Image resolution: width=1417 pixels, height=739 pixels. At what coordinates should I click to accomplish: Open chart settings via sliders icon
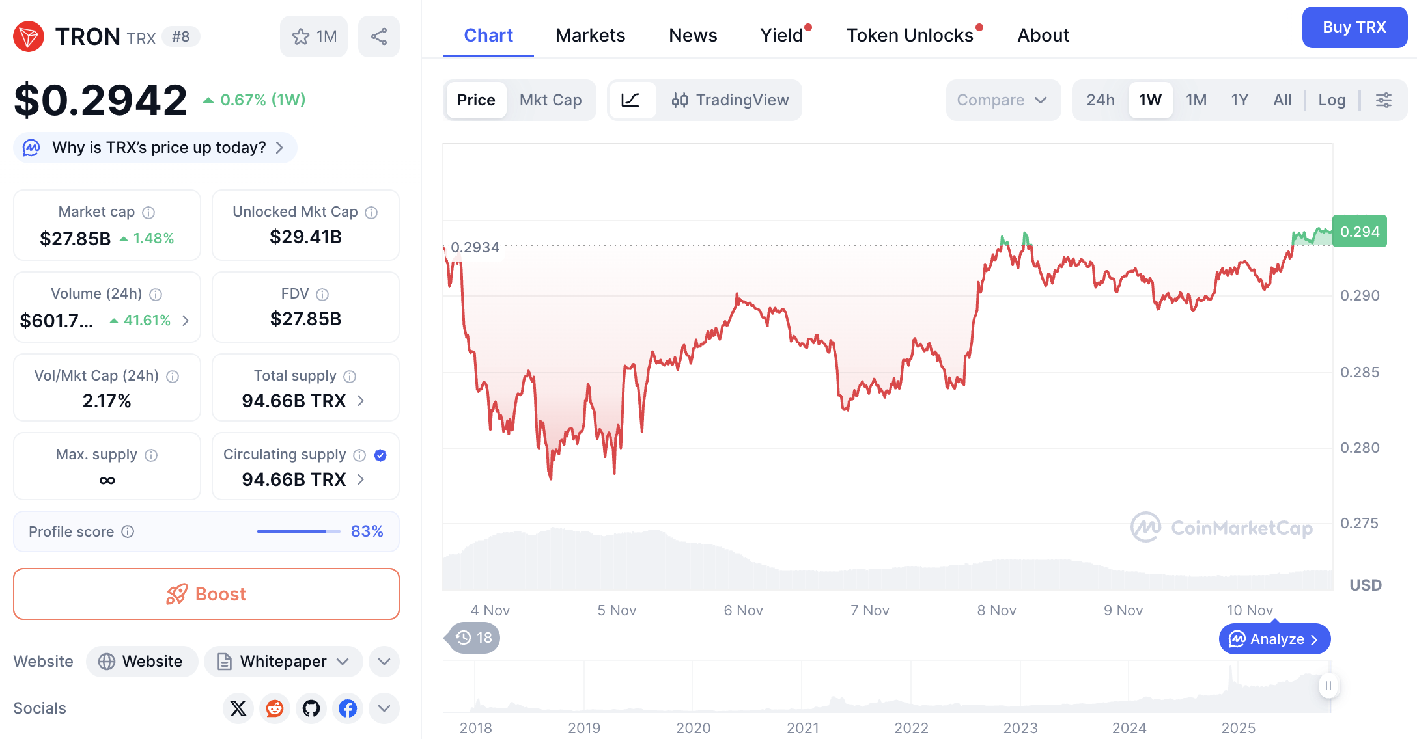[x=1384, y=100]
